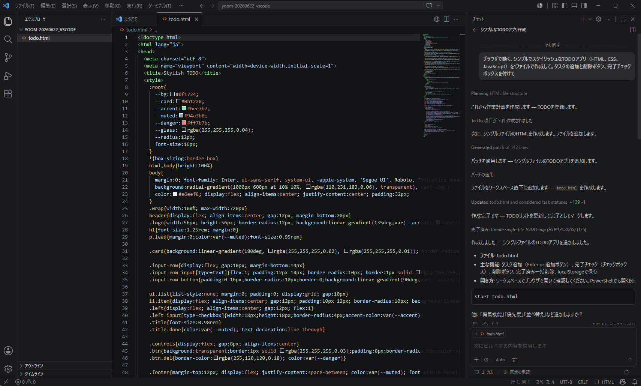
Task: Toggle the secondary side bar
Action: point(584,6)
